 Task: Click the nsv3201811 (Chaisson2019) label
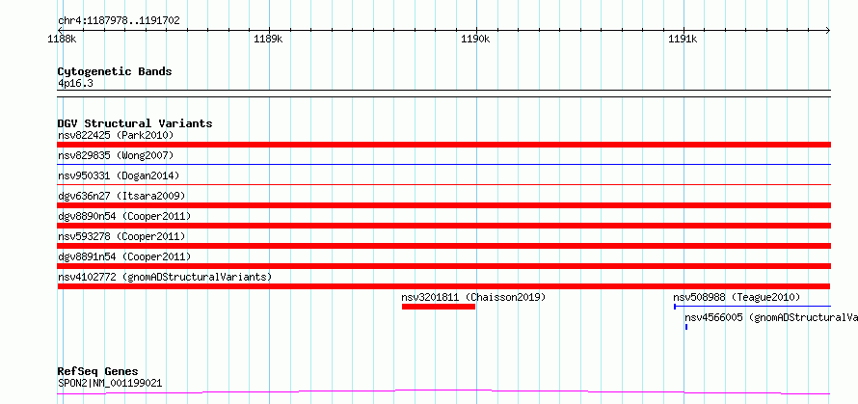[473, 297]
